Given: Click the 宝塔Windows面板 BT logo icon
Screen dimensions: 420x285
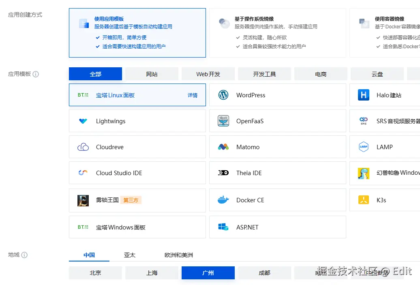Looking at the screenshot, I should [x=83, y=227].
